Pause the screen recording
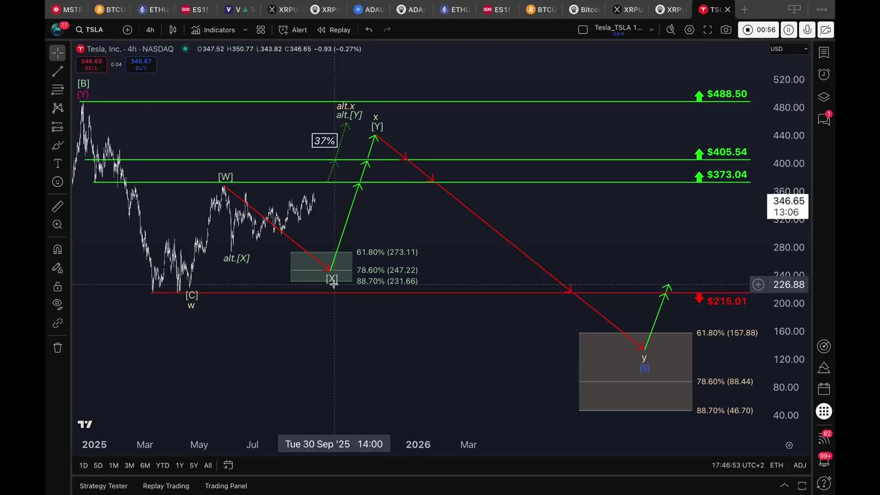This screenshot has height=495, width=880. point(789,30)
